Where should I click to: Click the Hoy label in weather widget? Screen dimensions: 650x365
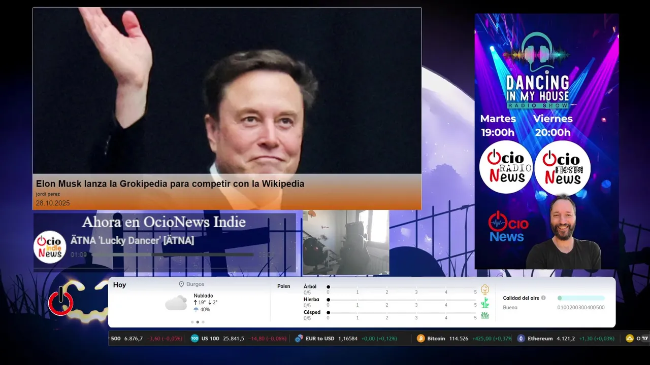(120, 285)
